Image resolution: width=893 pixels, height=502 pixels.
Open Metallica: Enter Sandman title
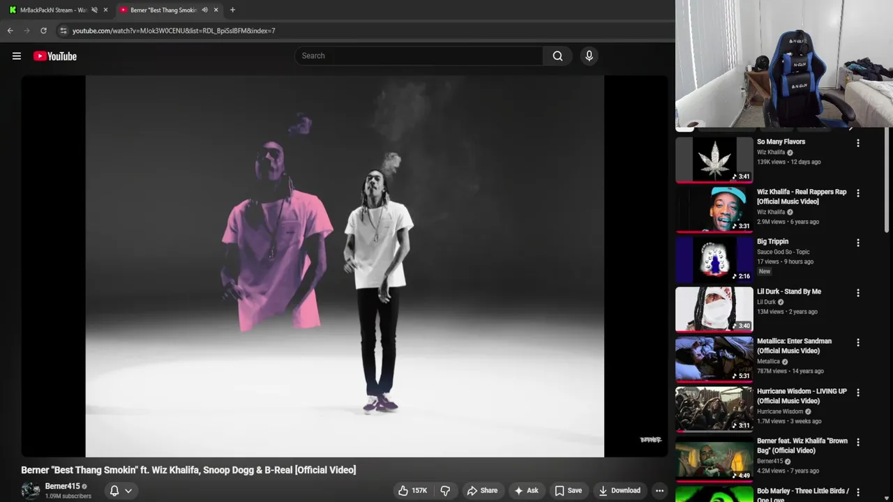[x=794, y=346]
